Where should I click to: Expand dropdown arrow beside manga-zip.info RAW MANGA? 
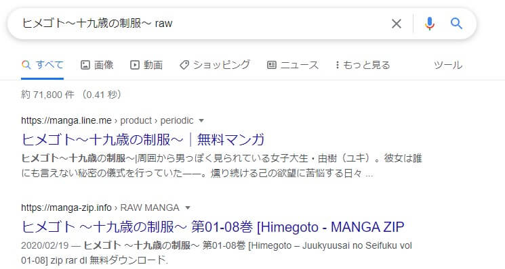(188, 208)
